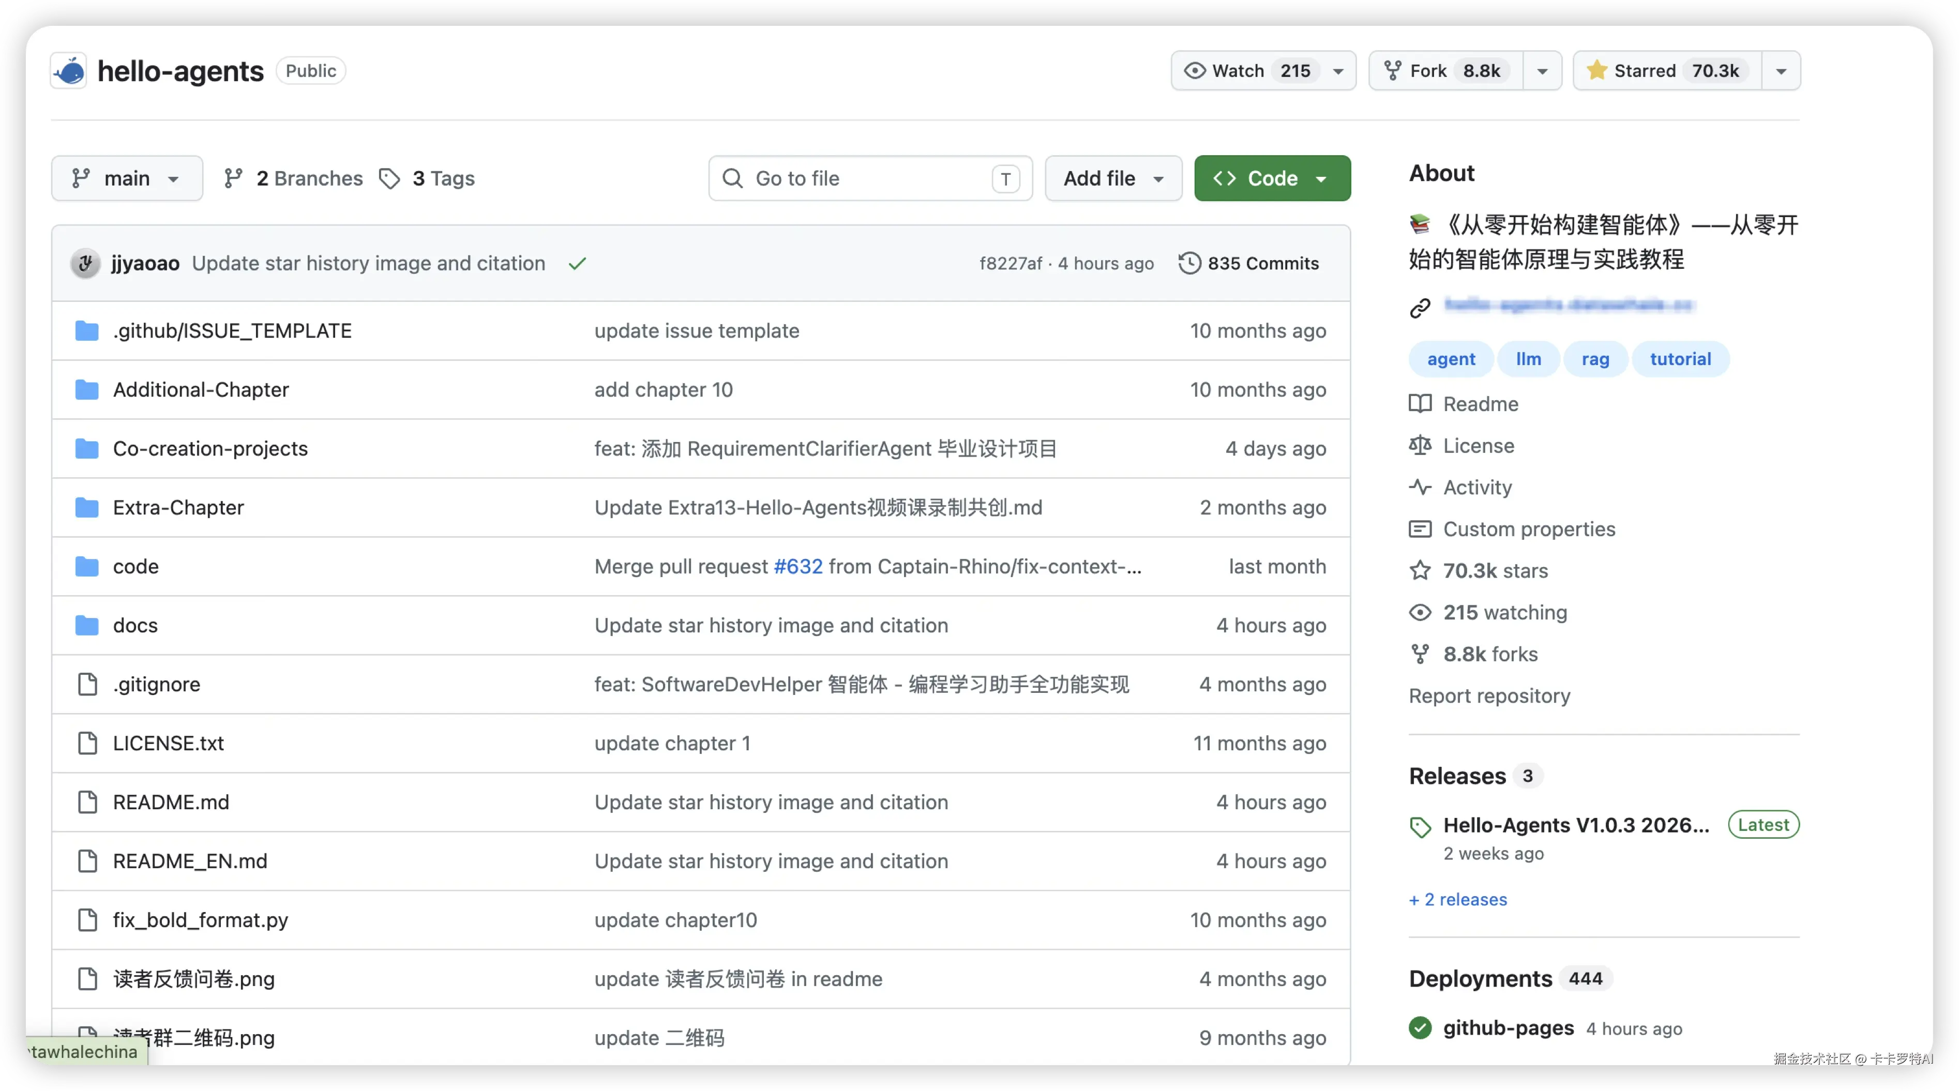
Task: Click the 'update issue template' commit message
Action: pyautogui.click(x=697, y=331)
